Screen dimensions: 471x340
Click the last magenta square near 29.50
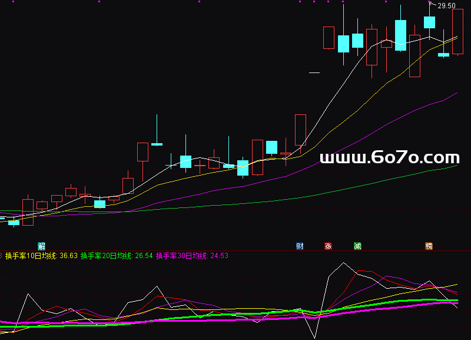(x=429, y=2)
